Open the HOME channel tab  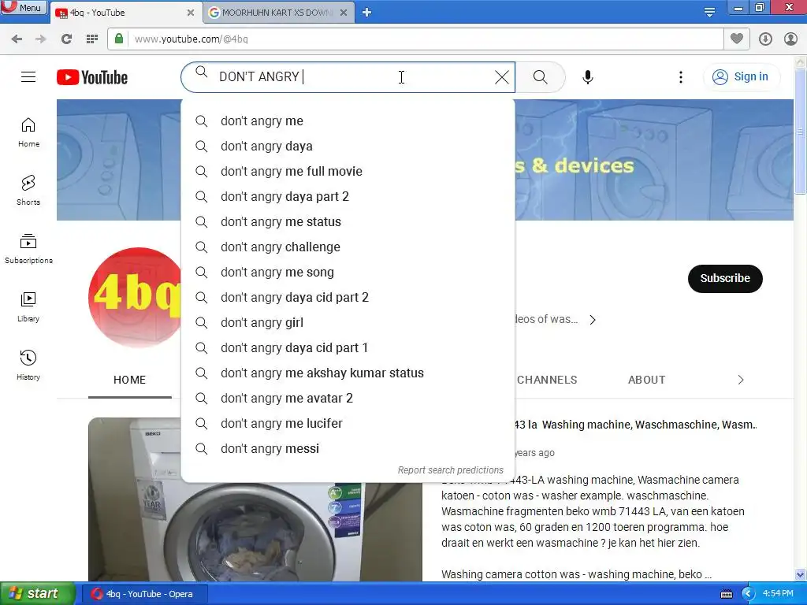click(x=130, y=380)
